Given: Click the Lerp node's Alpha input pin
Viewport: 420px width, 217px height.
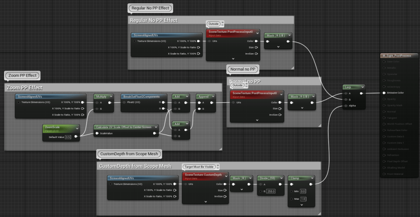Looking at the screenshot, I should [x=346, y=106].
